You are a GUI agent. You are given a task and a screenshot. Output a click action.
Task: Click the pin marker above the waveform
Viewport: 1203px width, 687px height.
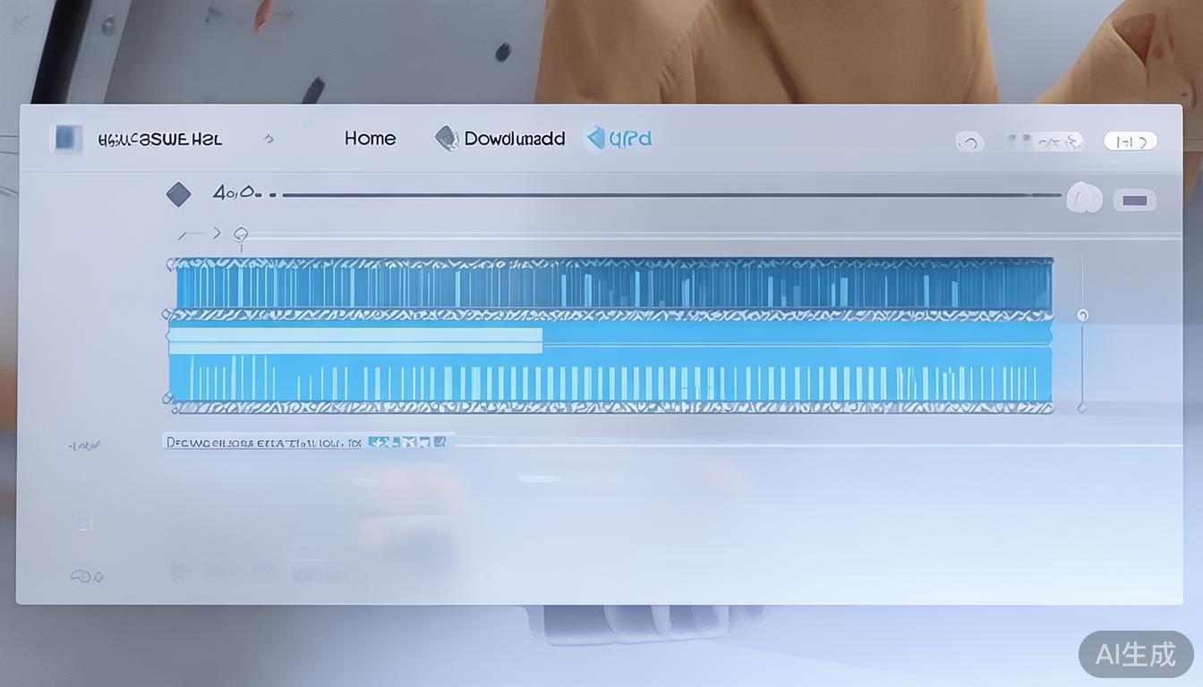click(240, 235)
